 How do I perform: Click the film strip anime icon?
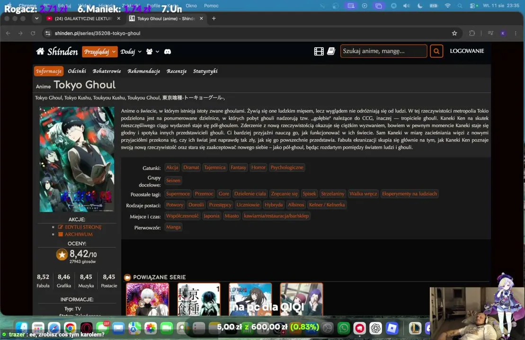pos(319,51)
